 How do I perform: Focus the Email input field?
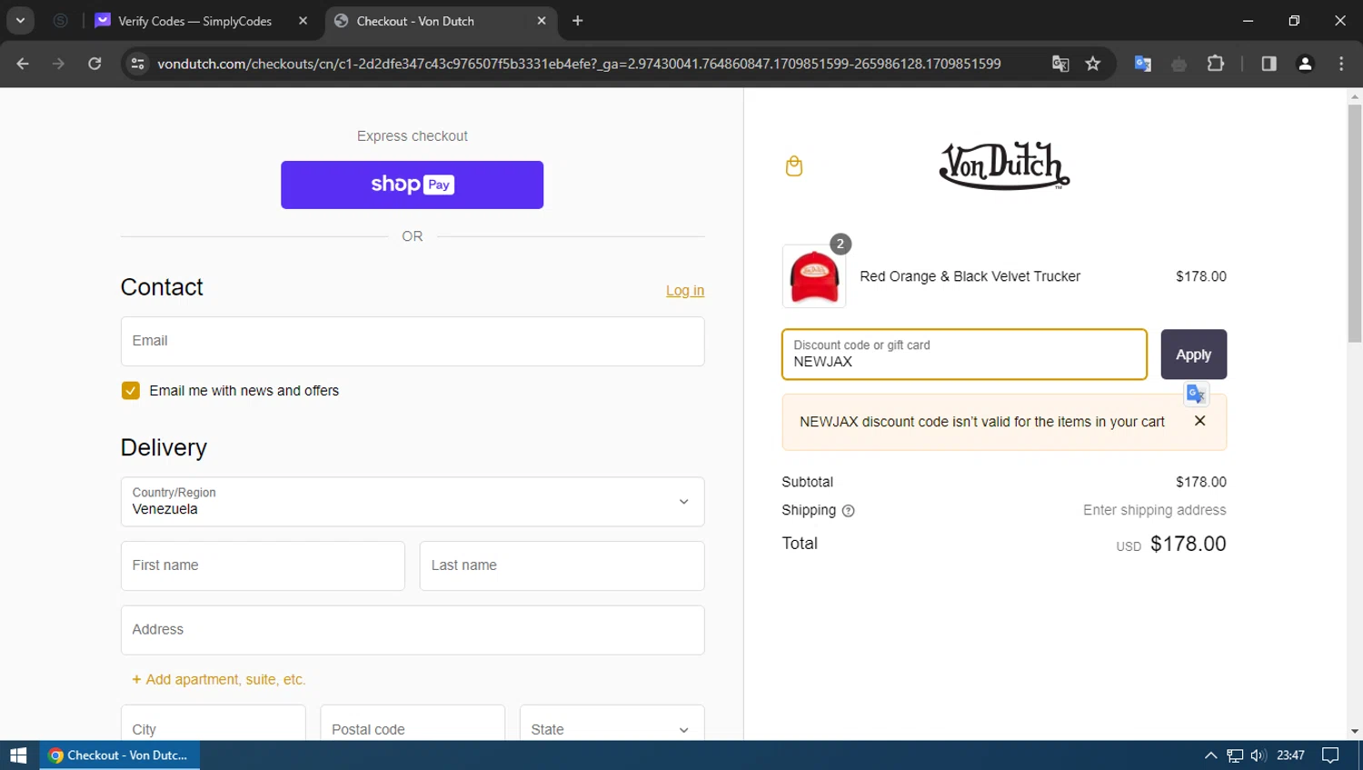(413, 341)
